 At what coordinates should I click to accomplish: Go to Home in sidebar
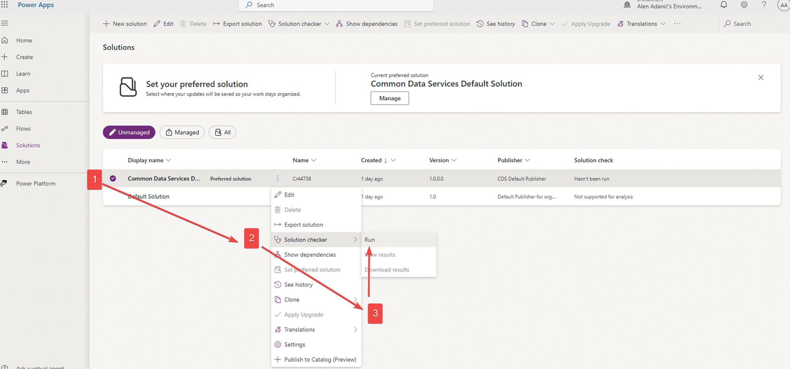[24, 40]
